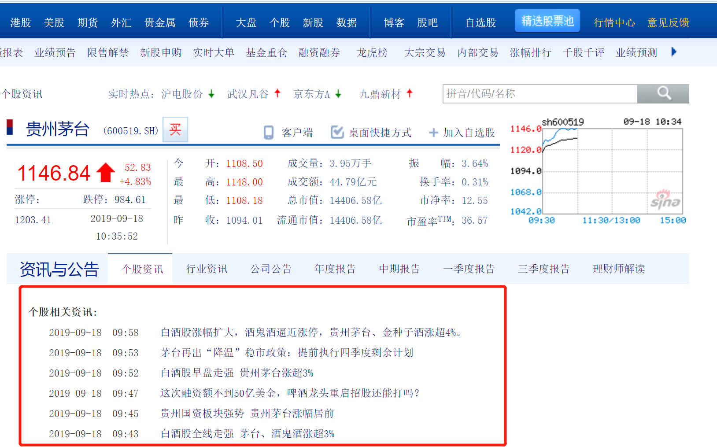The height and width of the screenshot is (447, 717).
Task: Click the red up arrow next to 九鼎新材
Action: click(x=410, y=93)
